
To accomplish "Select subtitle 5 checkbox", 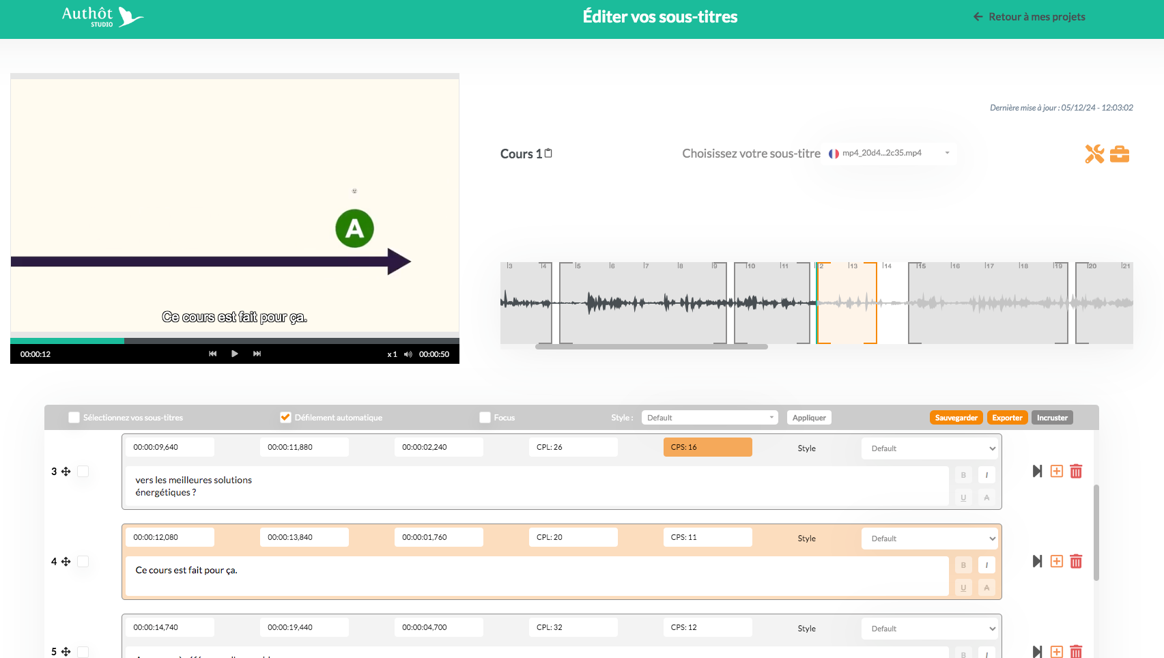I will pos(83,652).
